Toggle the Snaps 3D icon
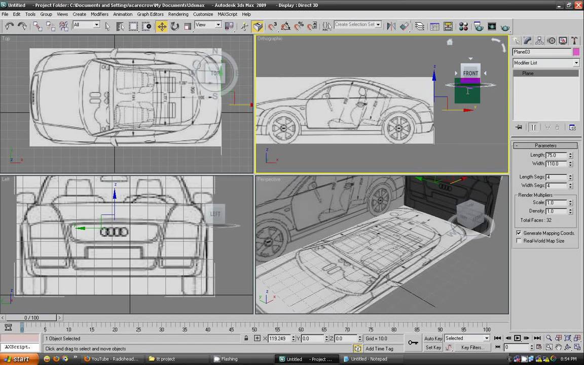Screen dimensions: 584x365 pyautogui.click(x=272, y=26)
